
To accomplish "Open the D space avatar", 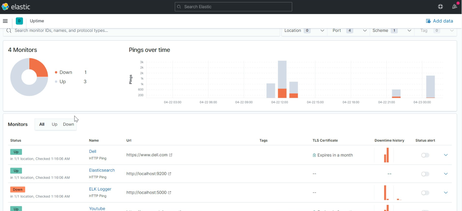I will coord(19,21).
